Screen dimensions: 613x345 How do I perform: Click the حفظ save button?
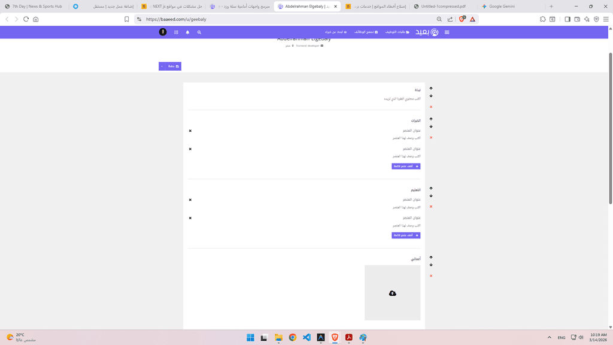point(173,66)
